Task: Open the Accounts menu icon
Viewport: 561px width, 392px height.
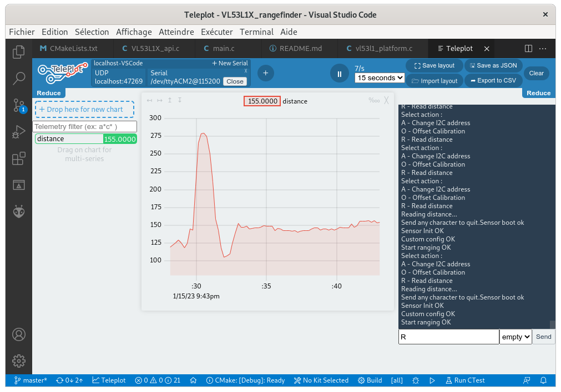Action: 19,334
